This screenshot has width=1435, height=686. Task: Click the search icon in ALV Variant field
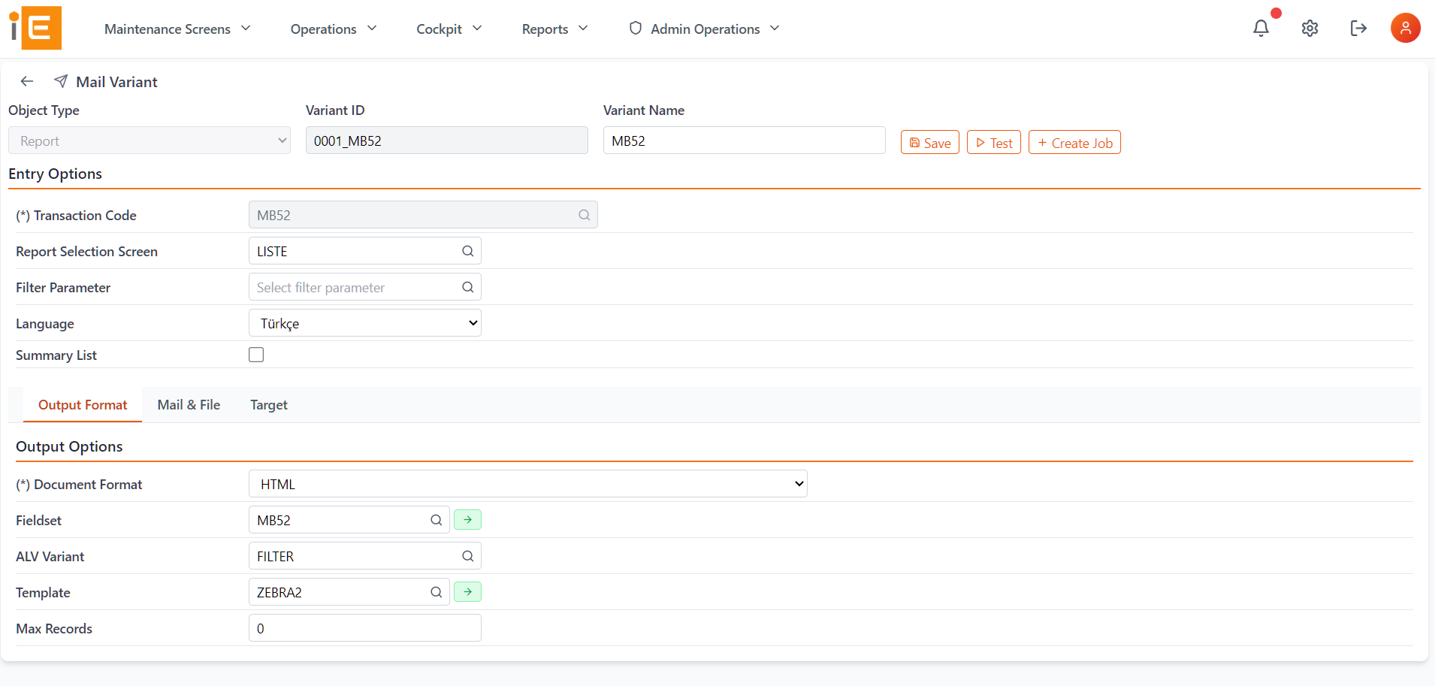click(x=467, y=555)
